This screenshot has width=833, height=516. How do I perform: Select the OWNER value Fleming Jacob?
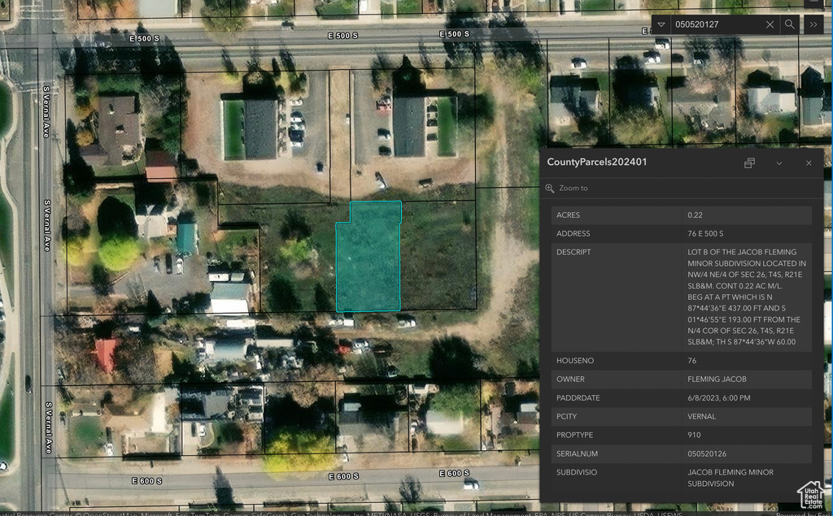717,379
